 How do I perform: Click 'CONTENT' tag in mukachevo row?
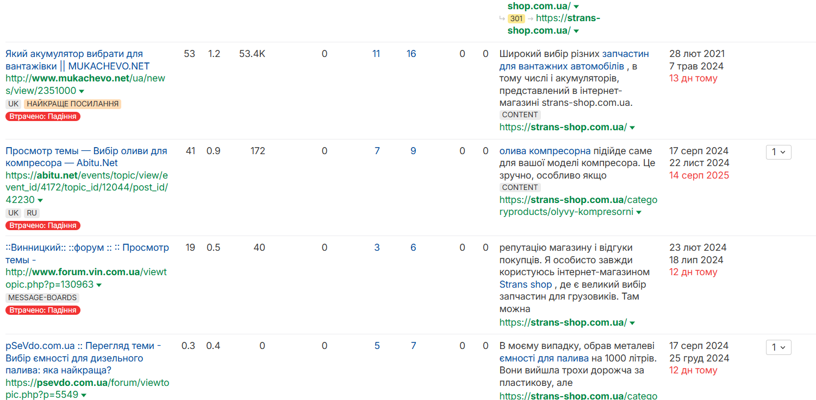[x=520, y=115]
